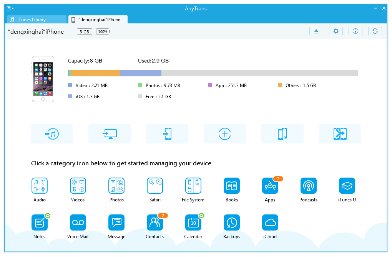Open the File System category

tap(193, 186)
